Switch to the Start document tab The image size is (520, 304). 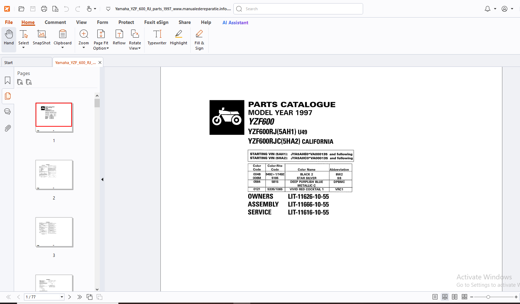(x=26, y=62)
